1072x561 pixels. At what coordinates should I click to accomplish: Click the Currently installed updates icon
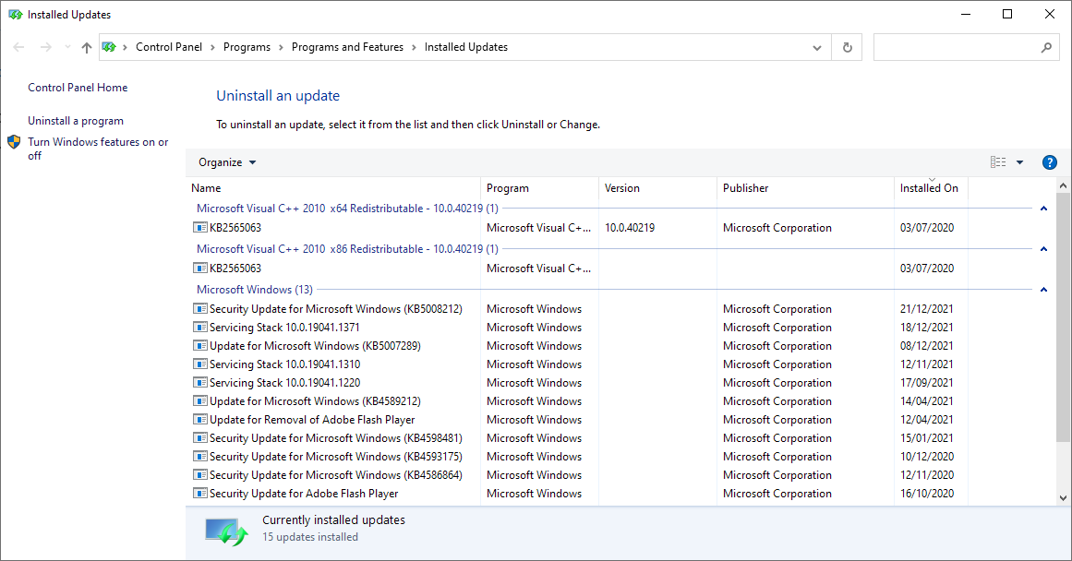(x=225, y=531)
